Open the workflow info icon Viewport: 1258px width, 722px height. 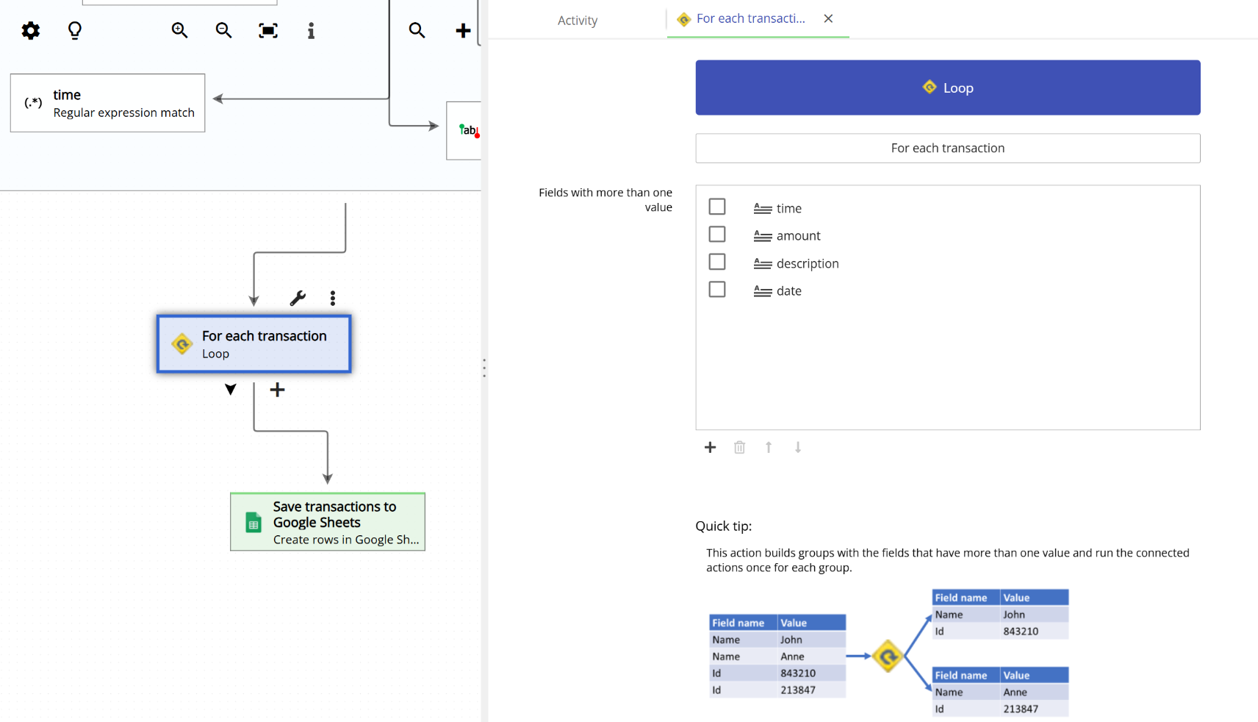tap(310, 30)
